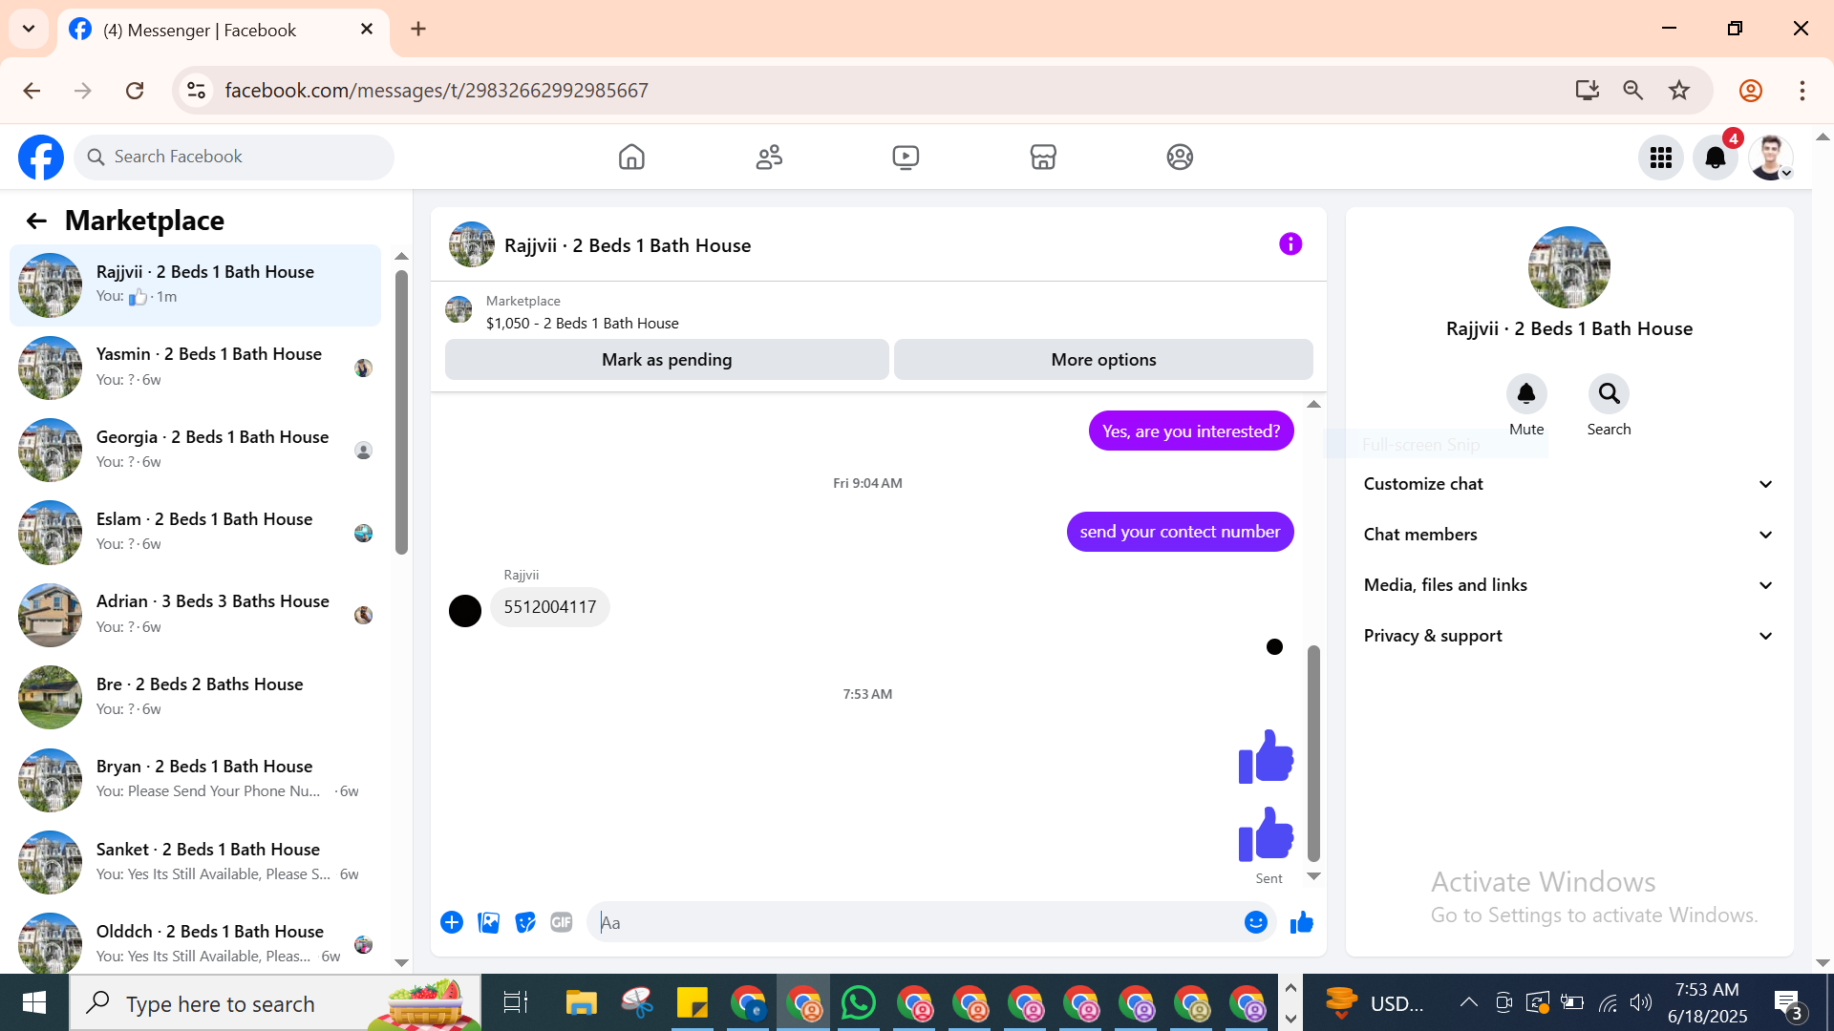The width and height of the screenshot is (1834, 1031).
Task: Open the notifications bell with 4 alerts
Action: coord(1716,158)
